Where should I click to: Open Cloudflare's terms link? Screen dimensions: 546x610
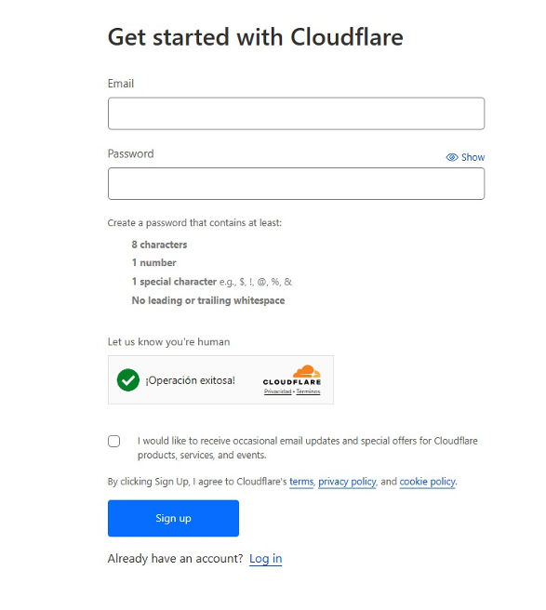tap(301, 482)
